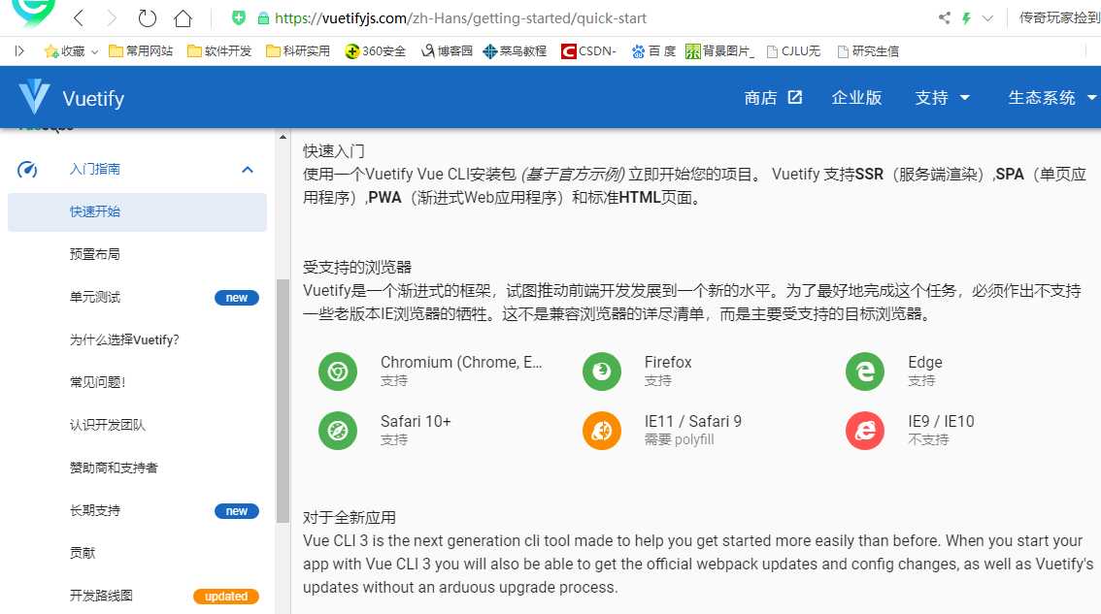The image size is (1101, 614).
Task: Click the 受支持的浏览器 heading
Action: [356, 267]
